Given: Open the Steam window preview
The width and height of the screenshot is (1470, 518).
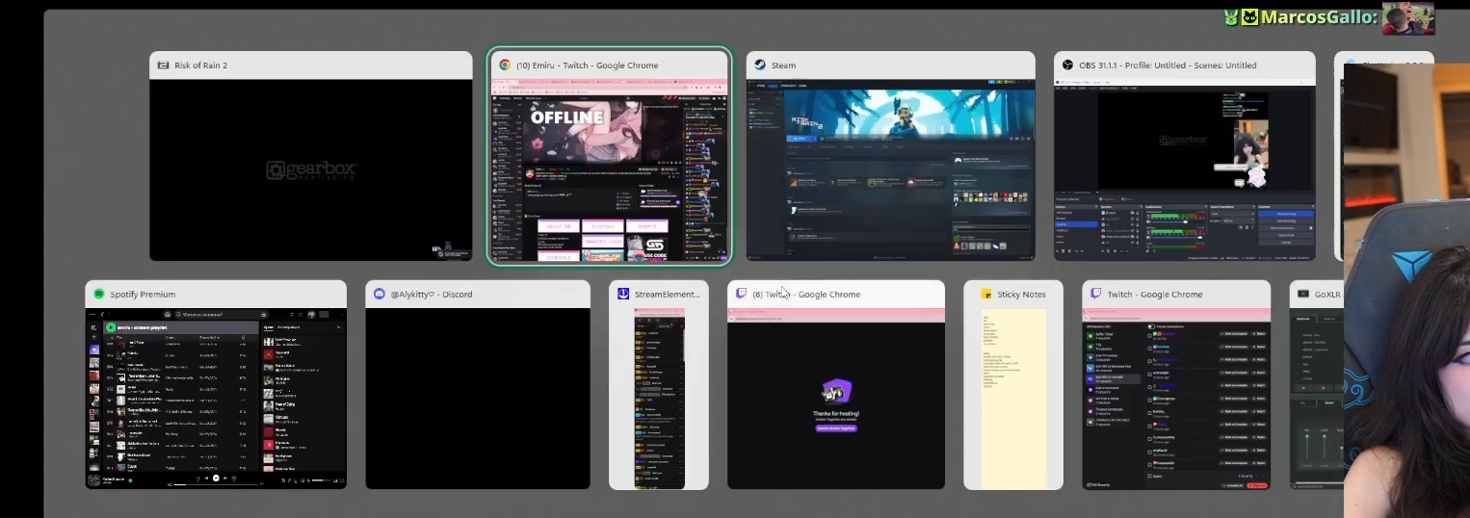Looking at the screenshot, I should pyautogui.click(x=891, y=170).
